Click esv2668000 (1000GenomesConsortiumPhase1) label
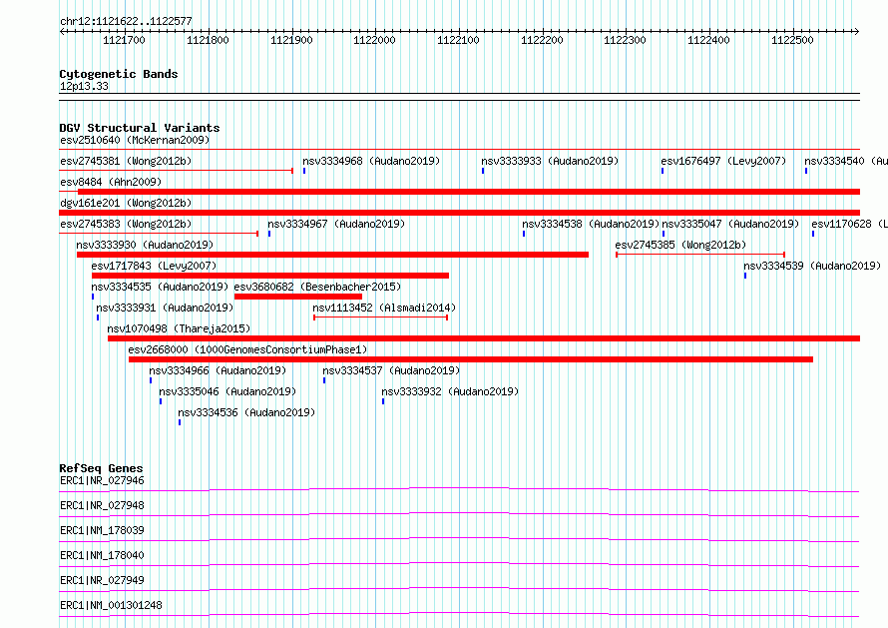The image size is (888, 628). pyautogui.click(x=247, y=349)
